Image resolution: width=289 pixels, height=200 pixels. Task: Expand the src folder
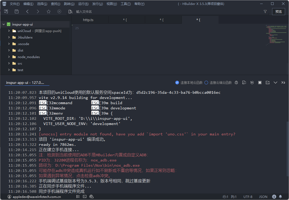pyautogui.click(x=9, y=63)
